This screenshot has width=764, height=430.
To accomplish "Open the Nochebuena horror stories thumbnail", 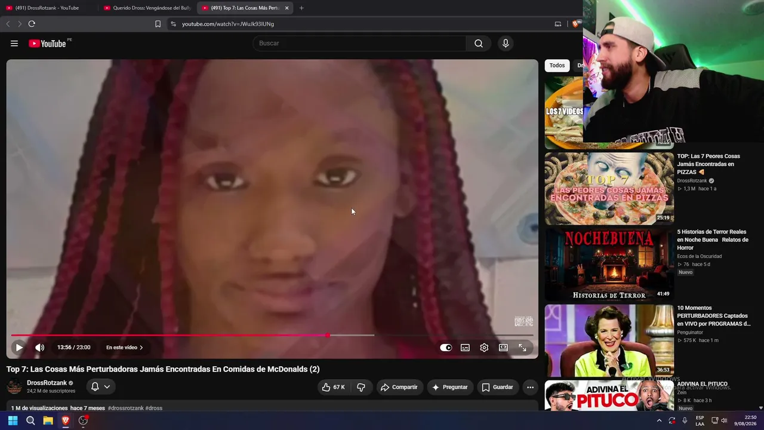I will coord(609,265).
